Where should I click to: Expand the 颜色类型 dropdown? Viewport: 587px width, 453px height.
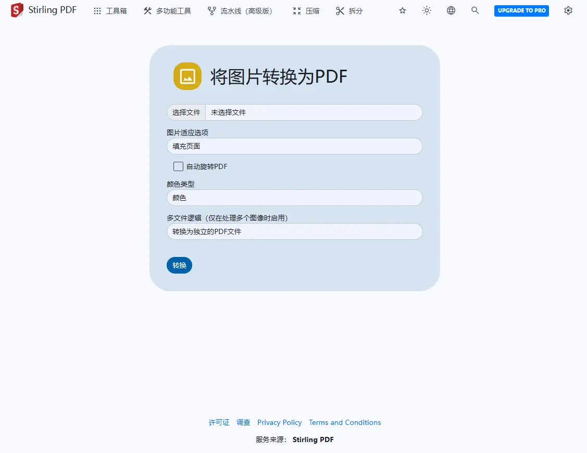coord(294,198)
